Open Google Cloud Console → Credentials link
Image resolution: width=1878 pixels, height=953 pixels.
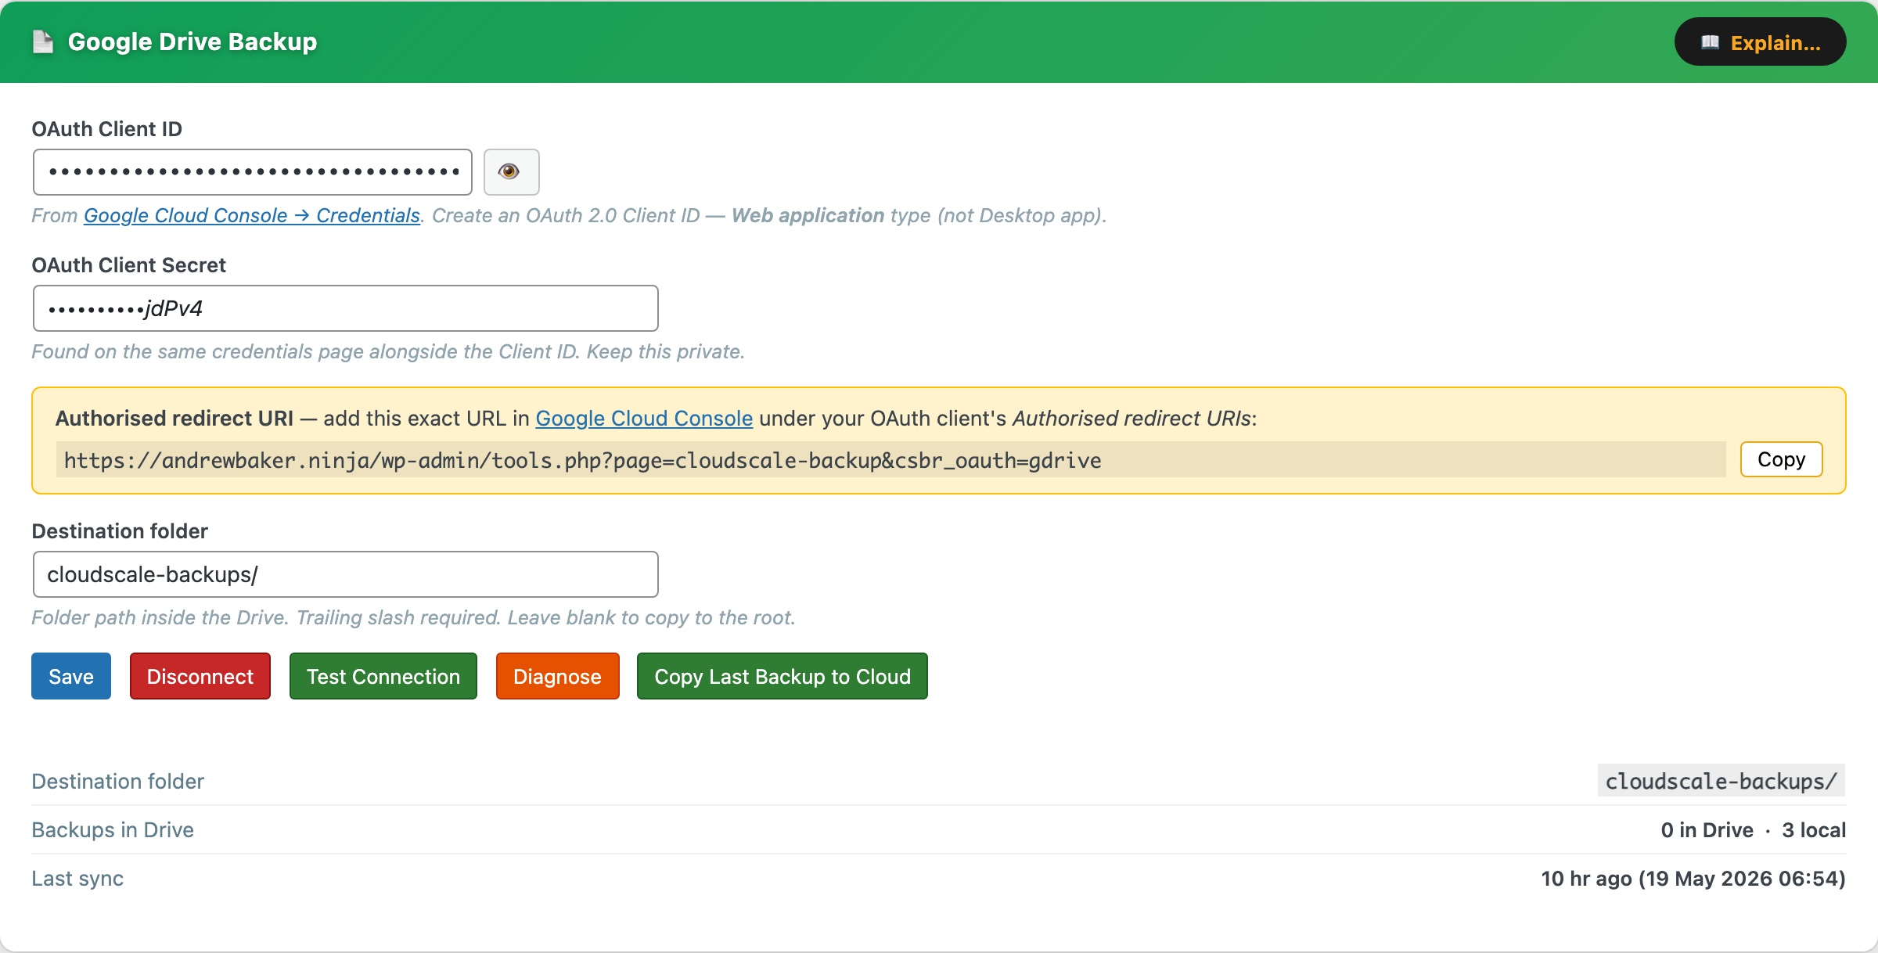pyautogui.click(x=252, y=215)
